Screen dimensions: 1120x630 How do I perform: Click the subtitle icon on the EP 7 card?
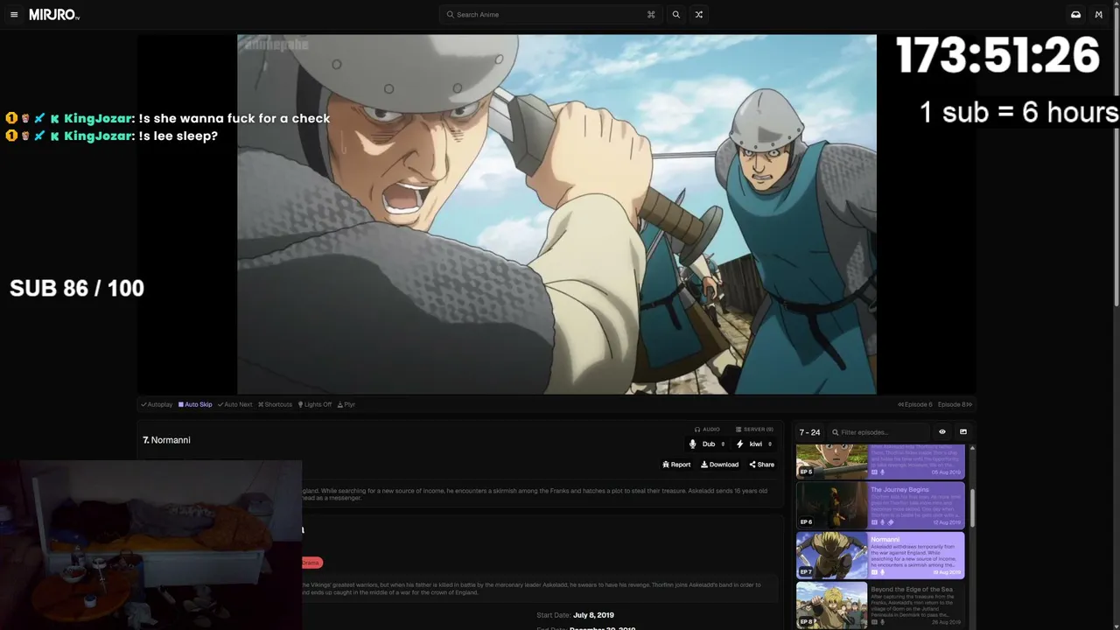(x=874, y=572)
